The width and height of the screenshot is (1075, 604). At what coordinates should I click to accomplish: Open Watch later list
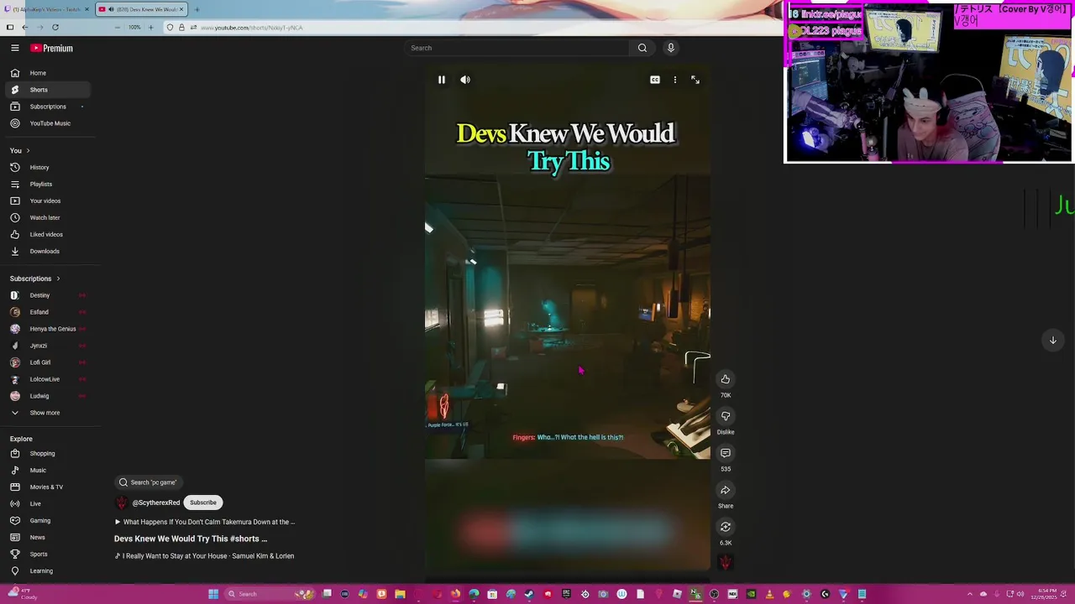50,217
